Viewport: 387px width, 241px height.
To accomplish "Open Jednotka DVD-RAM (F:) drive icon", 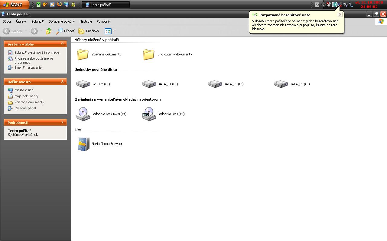I will (x=83, y=114).
